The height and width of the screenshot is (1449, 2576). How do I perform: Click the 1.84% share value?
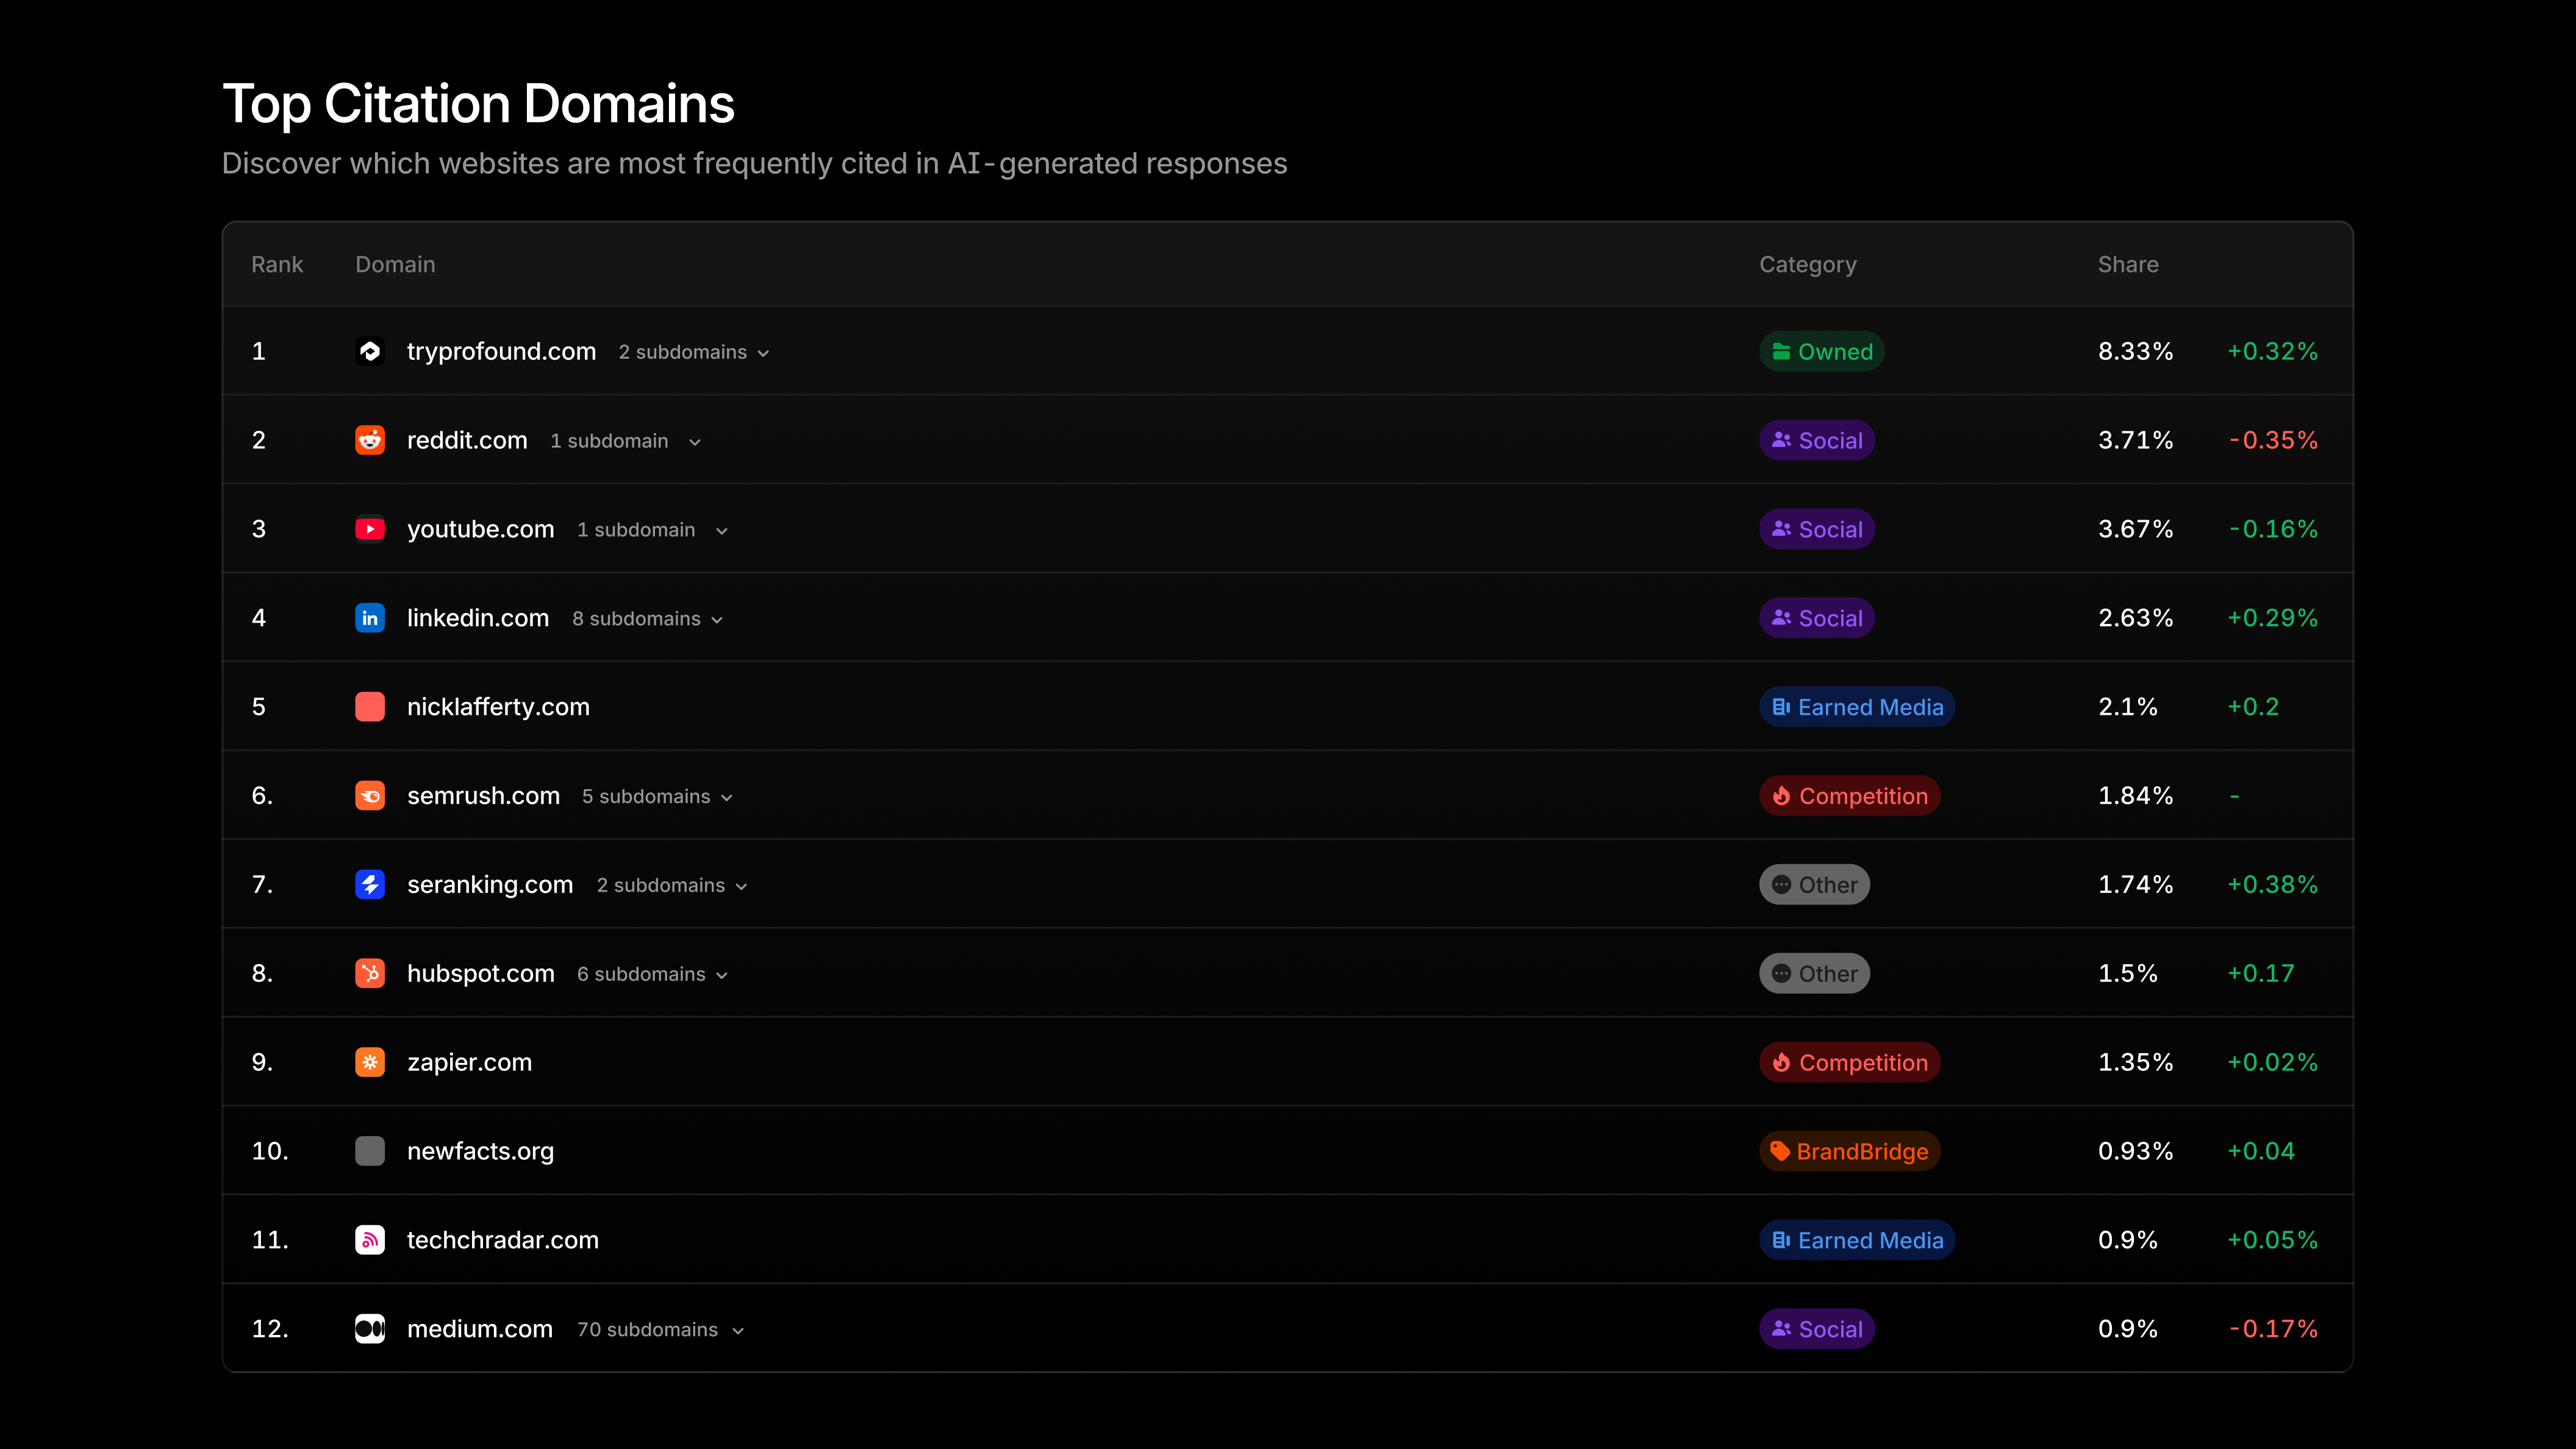pyautogui.click(x=2136, y=796)
